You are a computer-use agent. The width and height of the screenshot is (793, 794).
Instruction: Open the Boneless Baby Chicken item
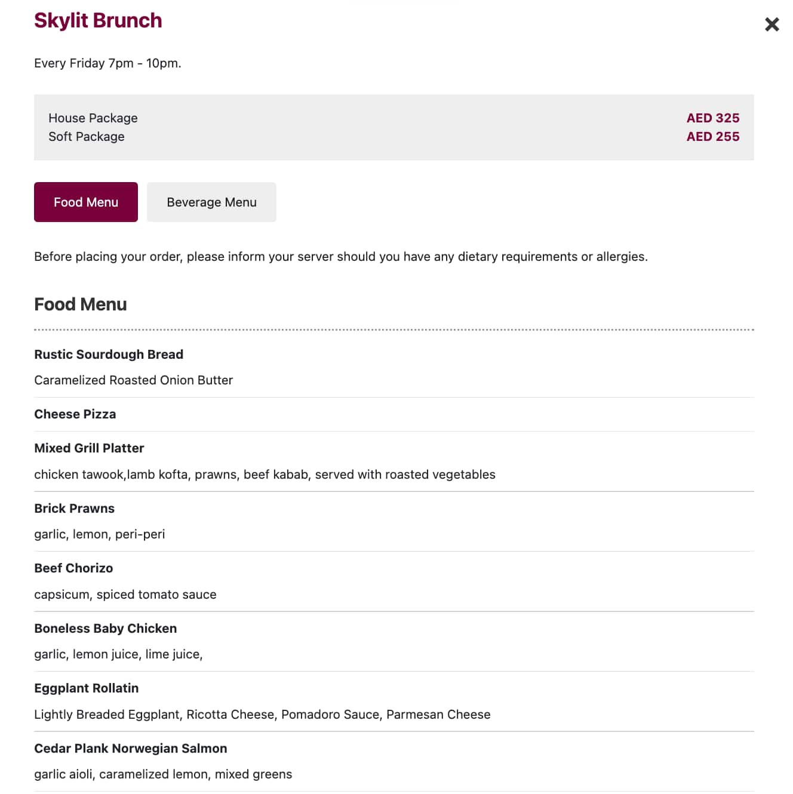pos(105,628)
